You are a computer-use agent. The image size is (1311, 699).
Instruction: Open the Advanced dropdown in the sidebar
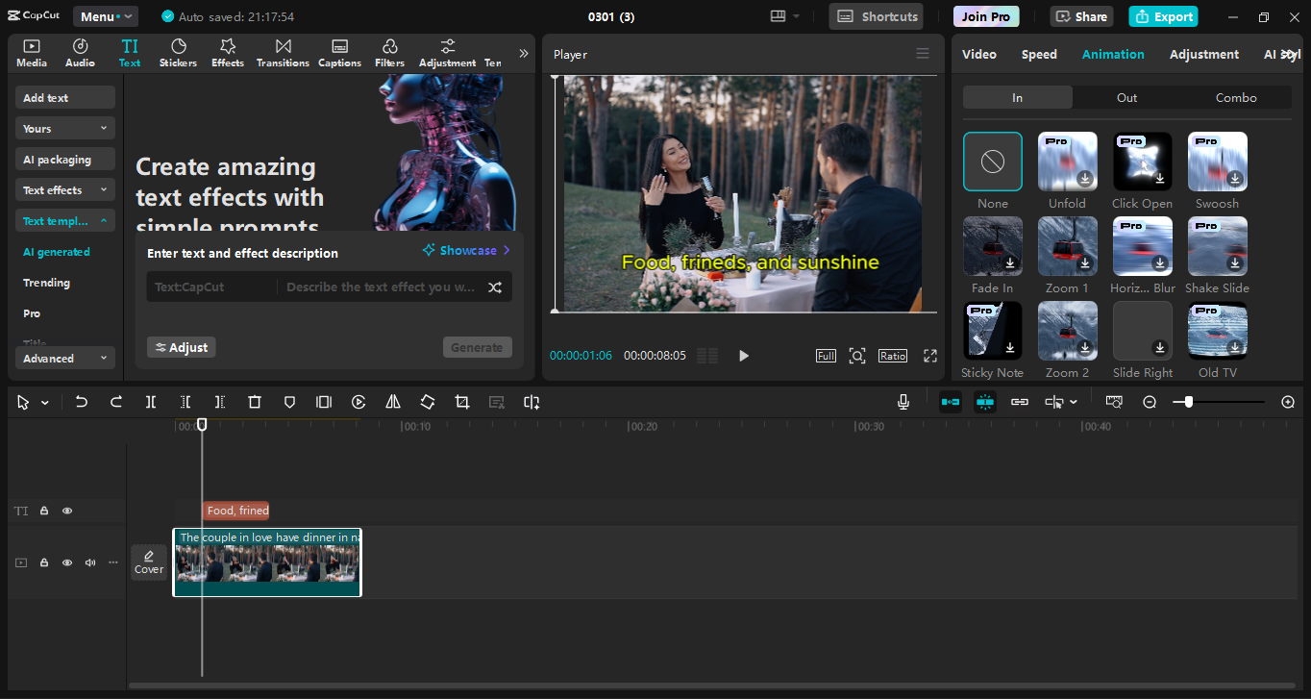64,357
